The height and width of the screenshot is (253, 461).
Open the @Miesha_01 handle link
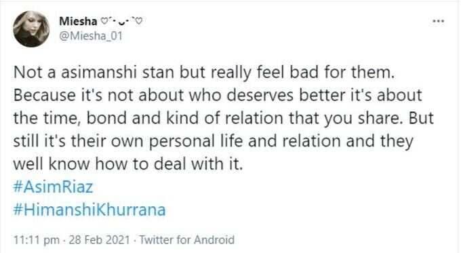[91, 36]
